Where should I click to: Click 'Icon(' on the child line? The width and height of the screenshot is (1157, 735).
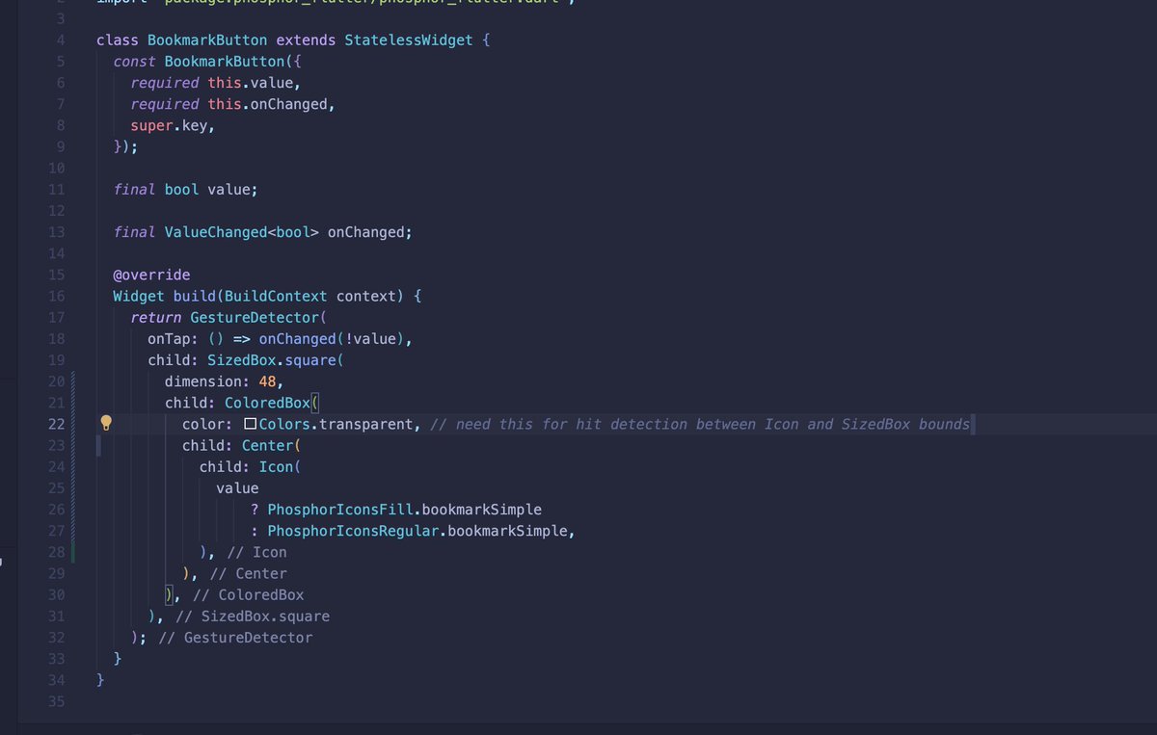[281, 466]
